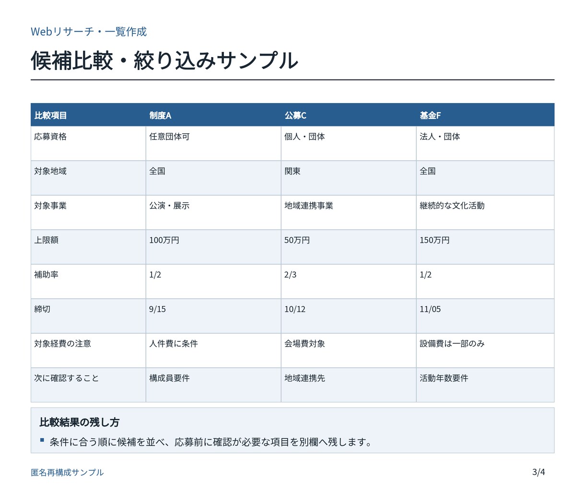The width and height of the screenshot is (585, 487).
Task: Click the bullet sentence starting 条件に合う順に
Action: point(211,442)
